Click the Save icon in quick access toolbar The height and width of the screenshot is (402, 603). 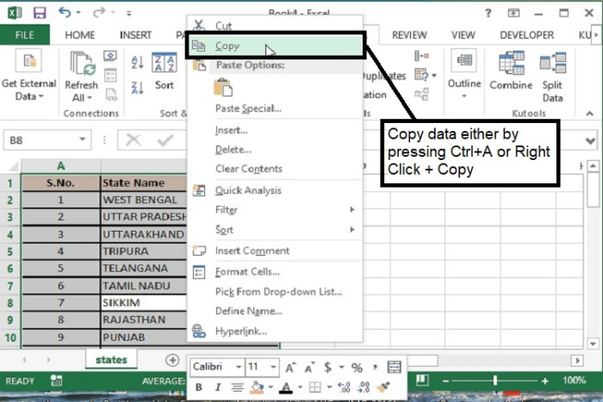[x=40, y=12]
